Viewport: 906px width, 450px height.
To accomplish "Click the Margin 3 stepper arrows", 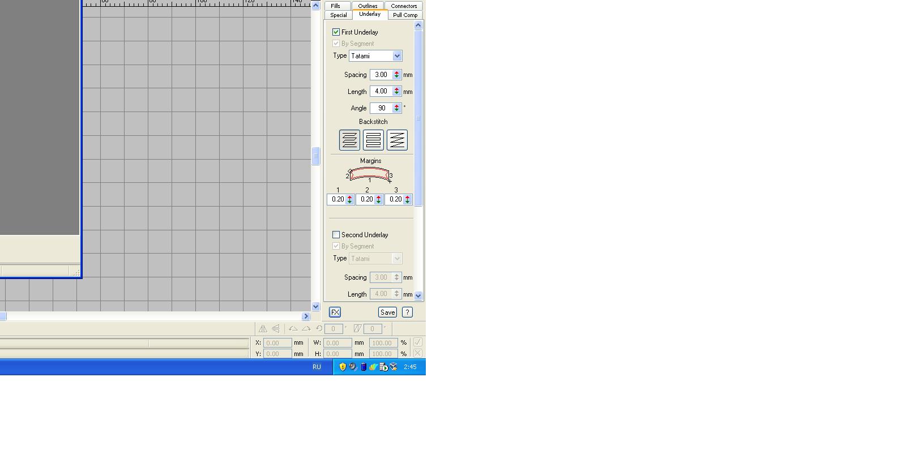I will pos(407,199).
